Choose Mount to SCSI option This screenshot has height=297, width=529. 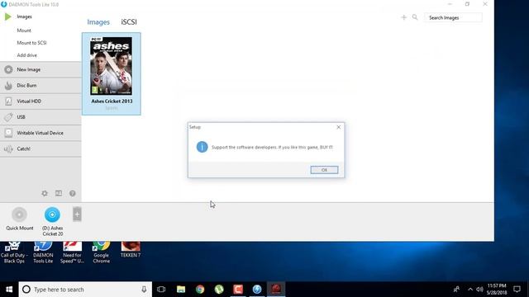[x=31, y=43]
